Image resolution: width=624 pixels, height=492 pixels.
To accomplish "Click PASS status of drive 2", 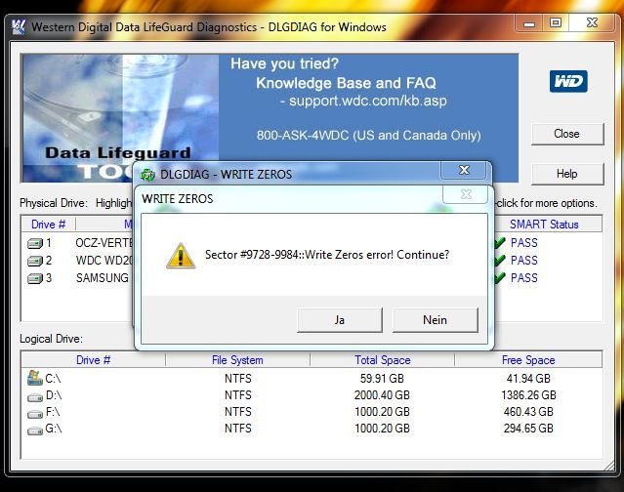I will click(524, 260).
